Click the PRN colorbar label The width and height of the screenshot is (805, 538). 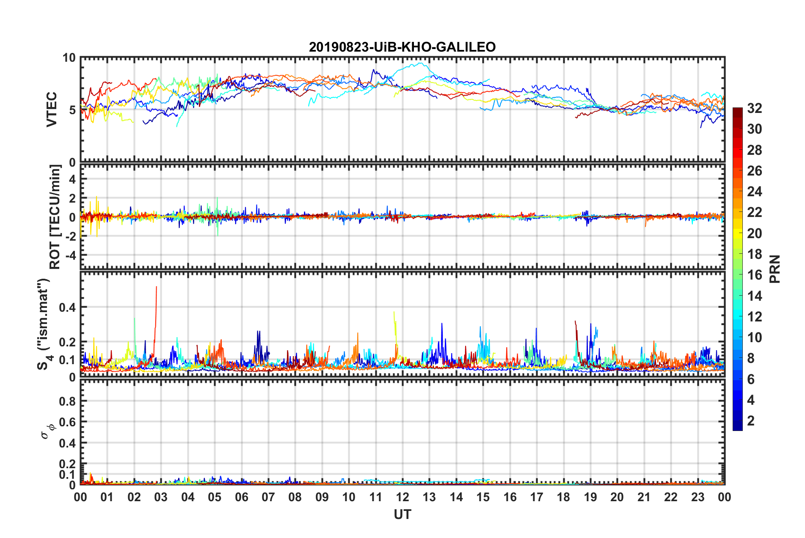pyautogui.click(x=775, y=269)
